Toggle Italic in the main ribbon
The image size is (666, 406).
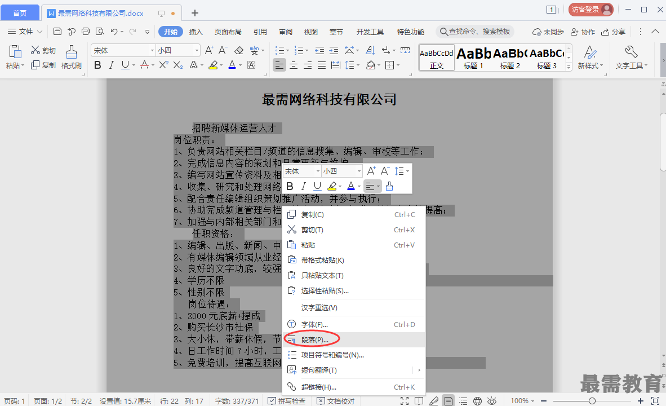click(112, 65)
